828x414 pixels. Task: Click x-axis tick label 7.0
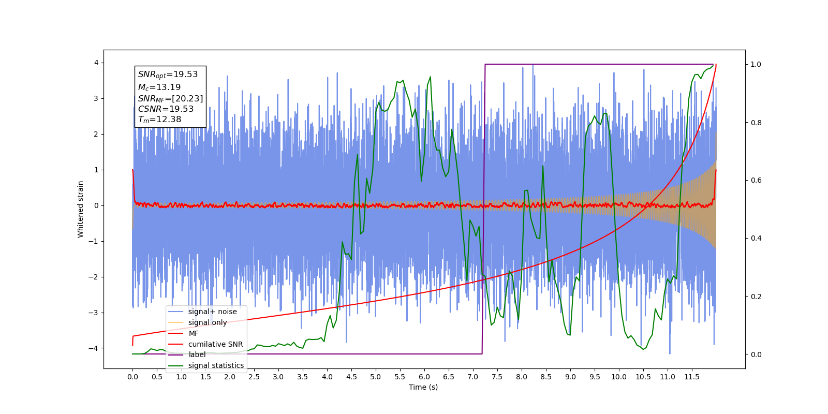pos(473,377)
